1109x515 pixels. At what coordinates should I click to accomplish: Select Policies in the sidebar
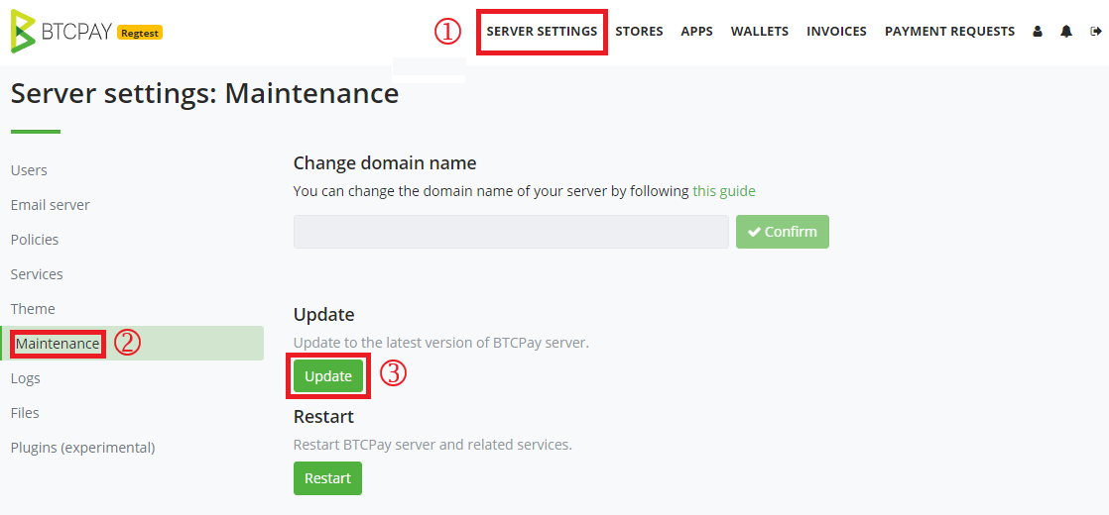[35, 240]
